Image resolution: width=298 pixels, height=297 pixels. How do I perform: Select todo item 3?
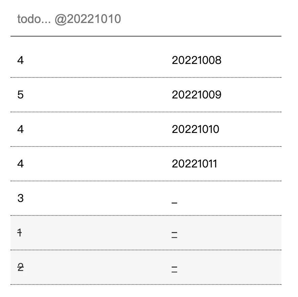point(21,198)
